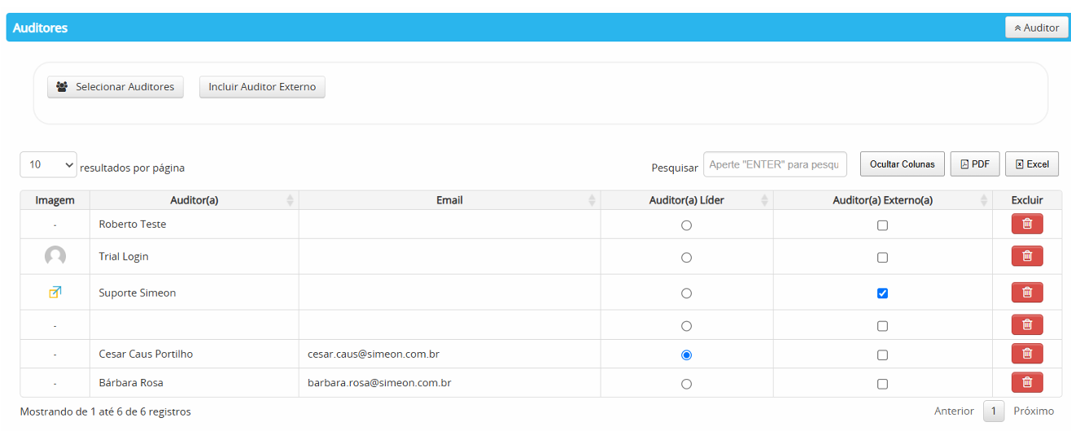
Task: Click Incluir Auditor Externo button
Action: pos(262,87)
